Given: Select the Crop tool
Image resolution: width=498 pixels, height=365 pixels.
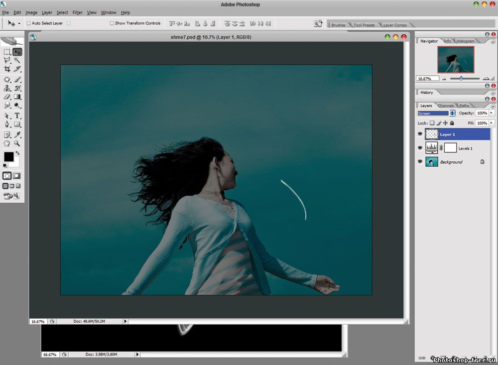Looking at the screenshot, I should (7, 69).
